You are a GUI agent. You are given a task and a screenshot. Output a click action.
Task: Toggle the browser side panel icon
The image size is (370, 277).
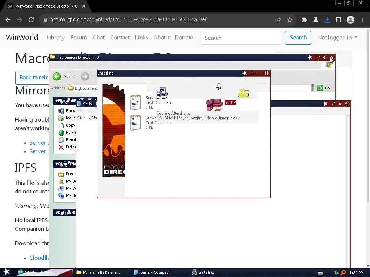pos(339,20)
